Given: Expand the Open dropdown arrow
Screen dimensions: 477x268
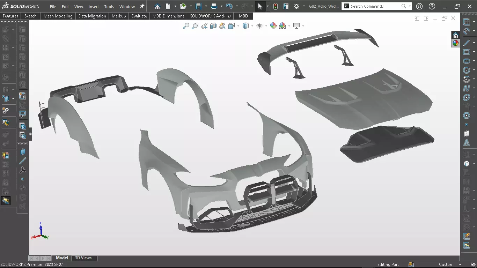Looking at the screenshot, I should tap(191, 6).
